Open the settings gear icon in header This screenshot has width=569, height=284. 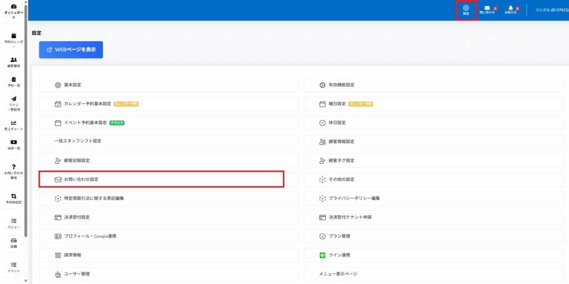tap(466, 9)
